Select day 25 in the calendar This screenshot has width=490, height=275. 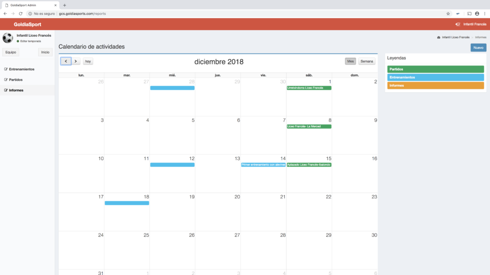[146, 235]
